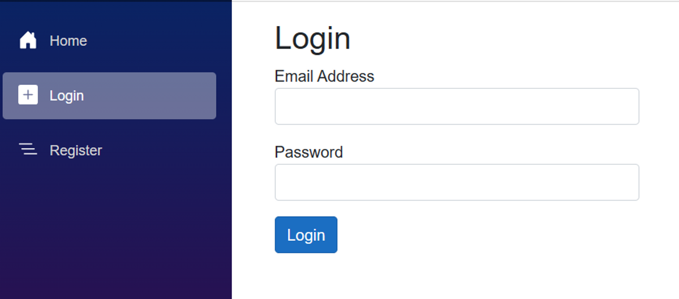Viewport: 679px width, 299px height.
Task: Click the large Login page heading
Action: click(312, 39)
